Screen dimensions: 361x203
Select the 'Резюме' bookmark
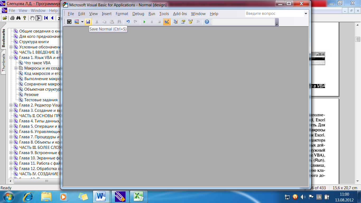point(31,95)
